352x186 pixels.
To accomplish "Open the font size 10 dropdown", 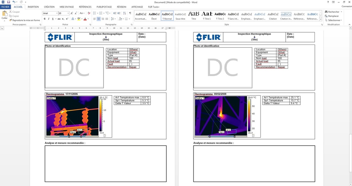I will (x=68, y=13).
